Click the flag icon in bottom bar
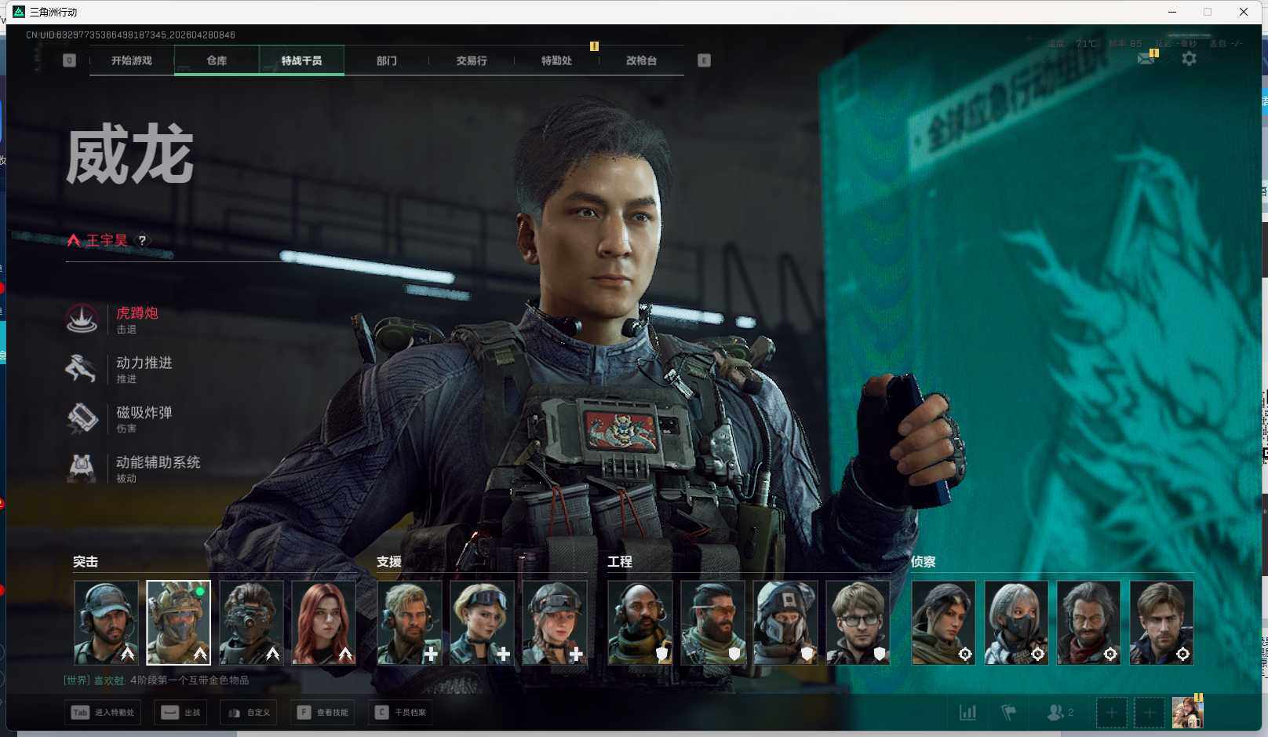The image size is (1268, 737). [x=1009, y=713]
